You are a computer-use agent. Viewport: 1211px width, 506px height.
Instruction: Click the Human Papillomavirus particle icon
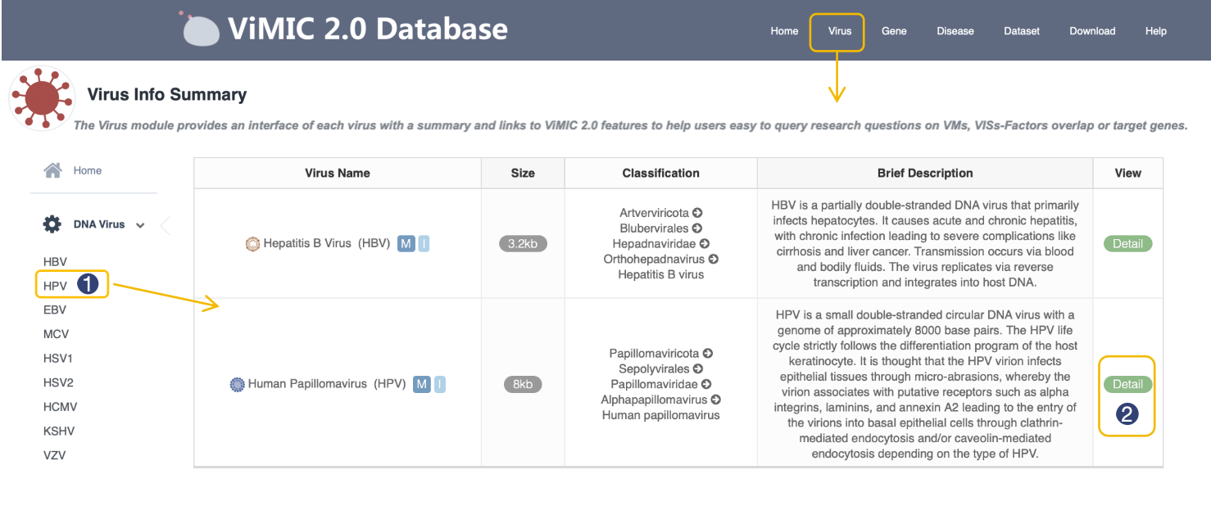point(238,384)
